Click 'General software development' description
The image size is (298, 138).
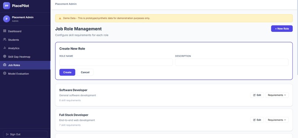(x=78, y=95)
